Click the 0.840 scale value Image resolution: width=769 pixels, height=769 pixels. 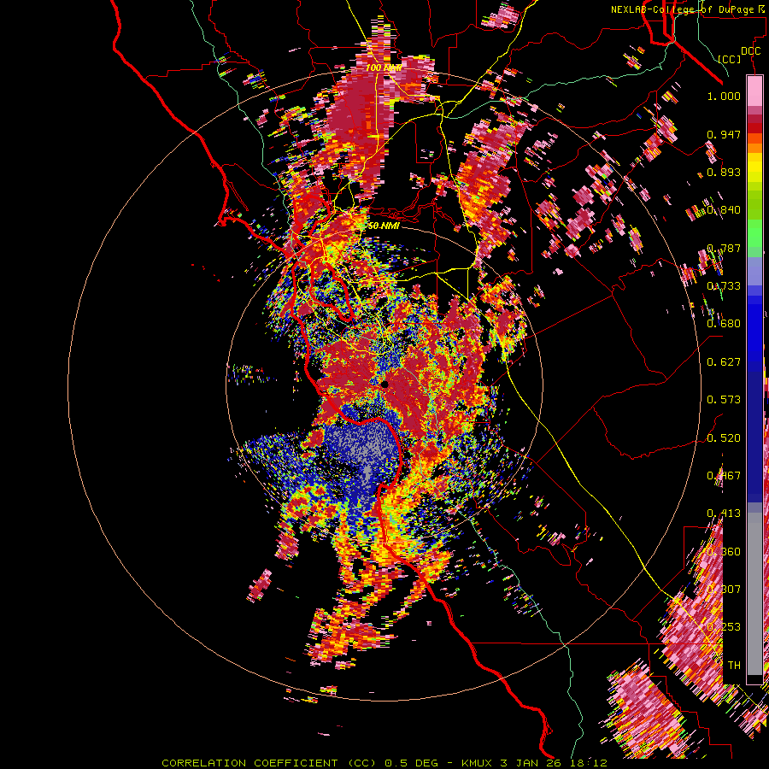tap(724, 210)
